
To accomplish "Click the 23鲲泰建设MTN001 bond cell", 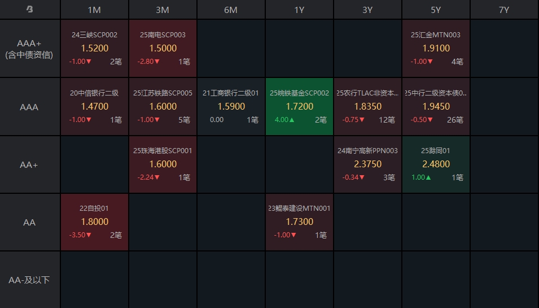I will tap(299, 222).
